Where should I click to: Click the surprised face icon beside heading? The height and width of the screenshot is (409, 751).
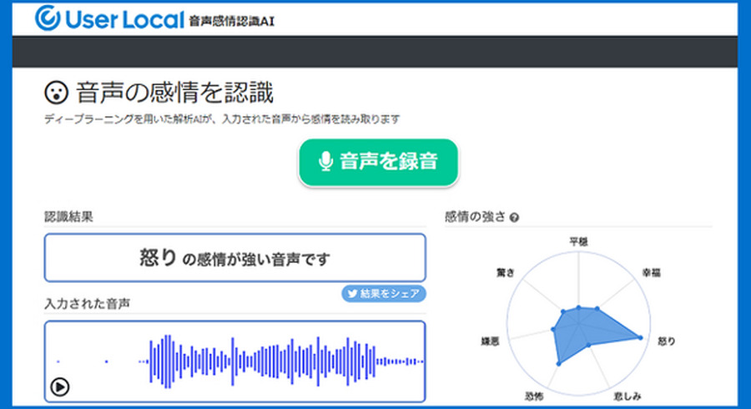pos(56,92)
